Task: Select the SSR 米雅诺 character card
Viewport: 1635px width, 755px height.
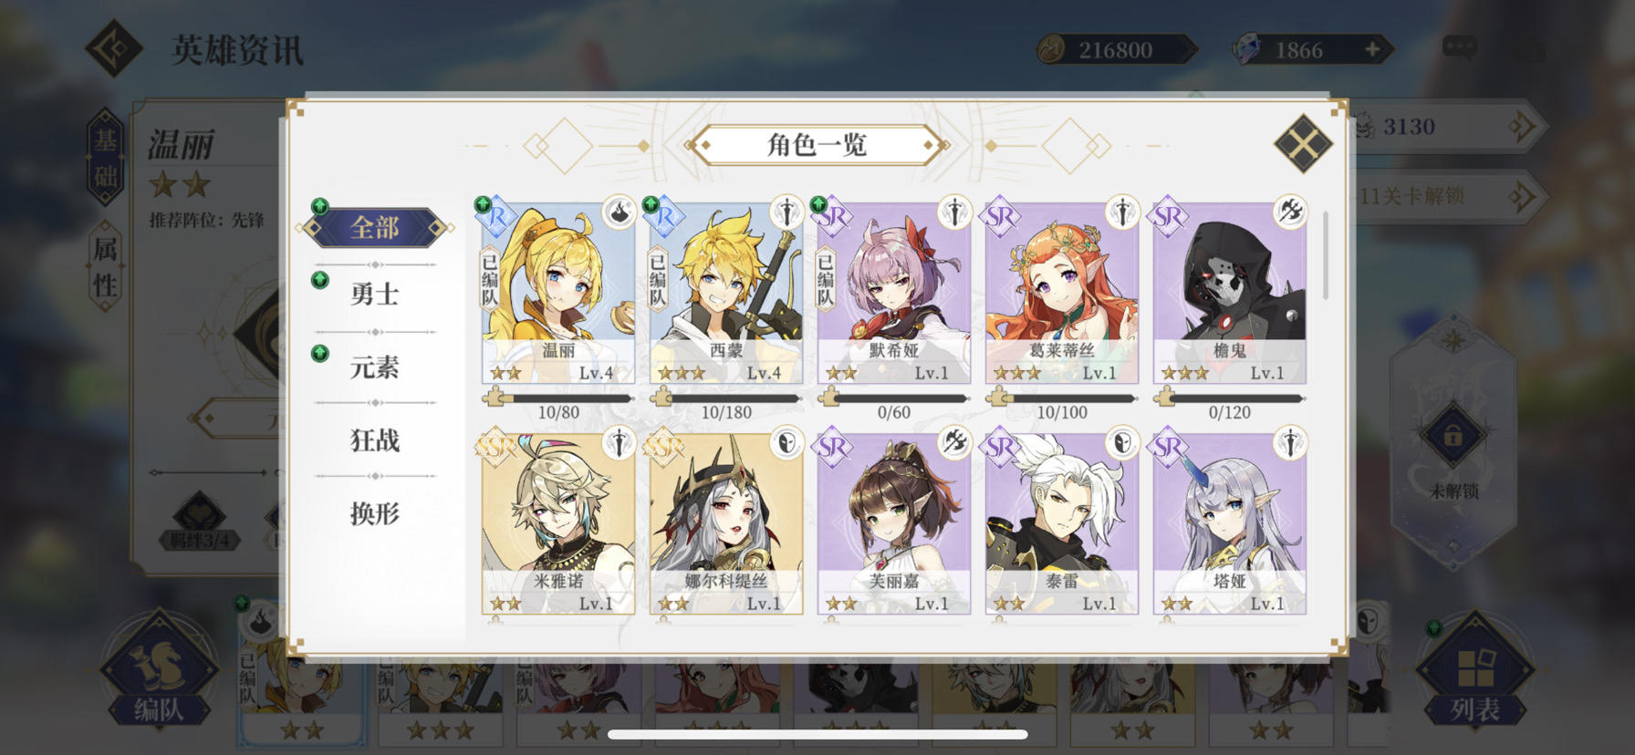Action: pyautogui.click(x=558, y=523)
